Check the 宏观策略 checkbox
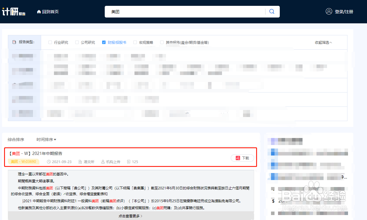367x220 pixels. (135, 42)
